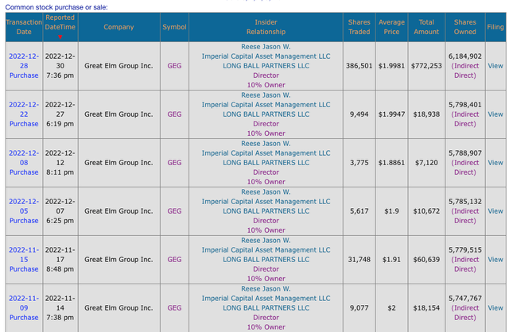
Task: Open Reese Jason W. in the 2022-12-28 row
Action: tap(266, 47)
